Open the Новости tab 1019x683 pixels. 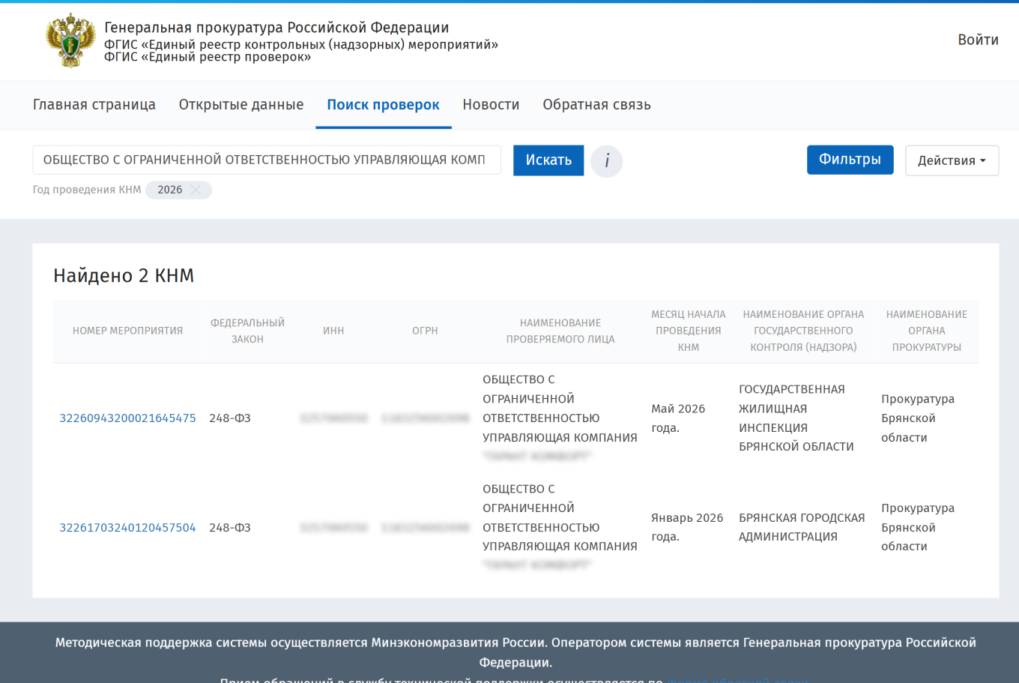(x=491, y=105)
